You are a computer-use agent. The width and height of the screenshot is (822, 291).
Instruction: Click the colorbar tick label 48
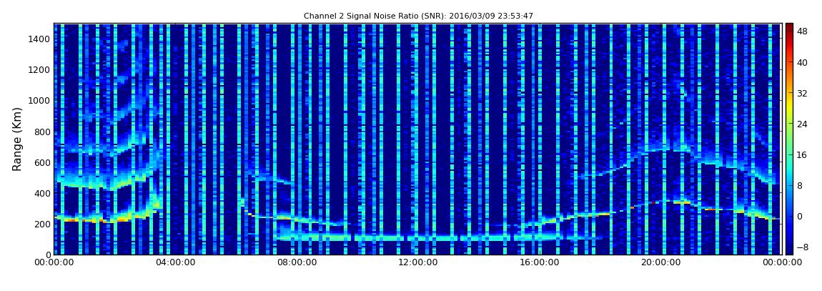coord(802,31)
